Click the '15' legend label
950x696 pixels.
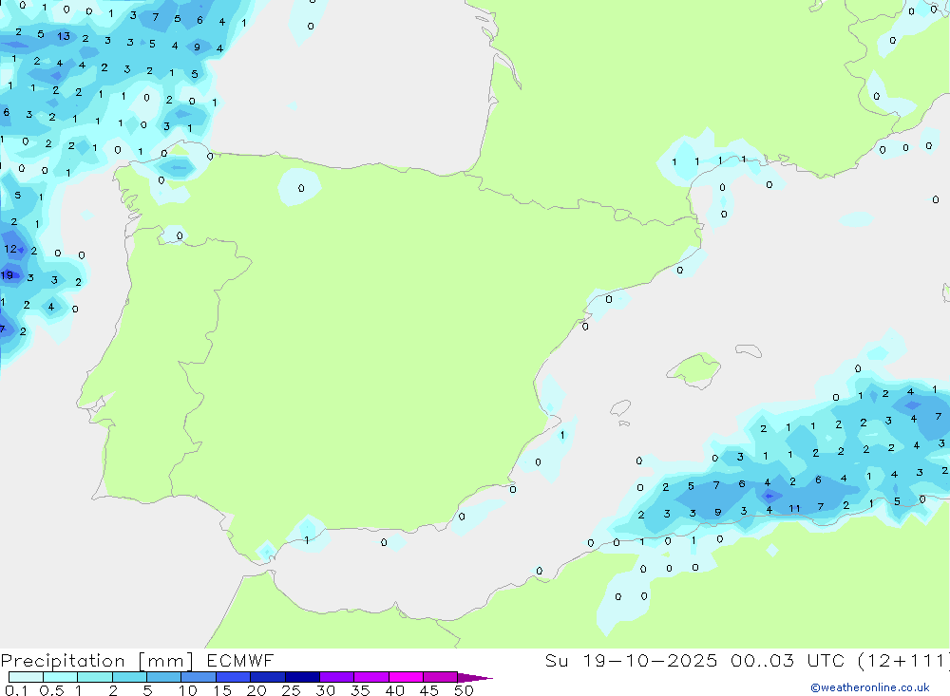click(222, 690)
